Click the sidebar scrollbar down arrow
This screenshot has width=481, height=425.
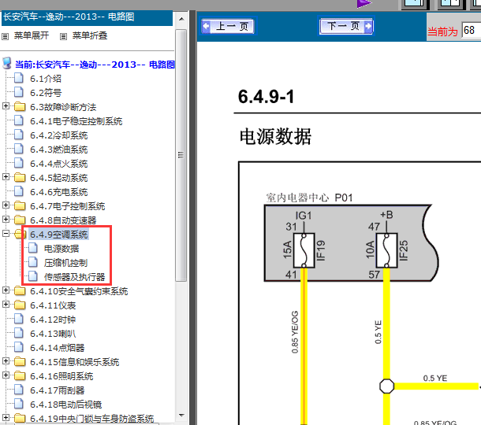(181, 416)
